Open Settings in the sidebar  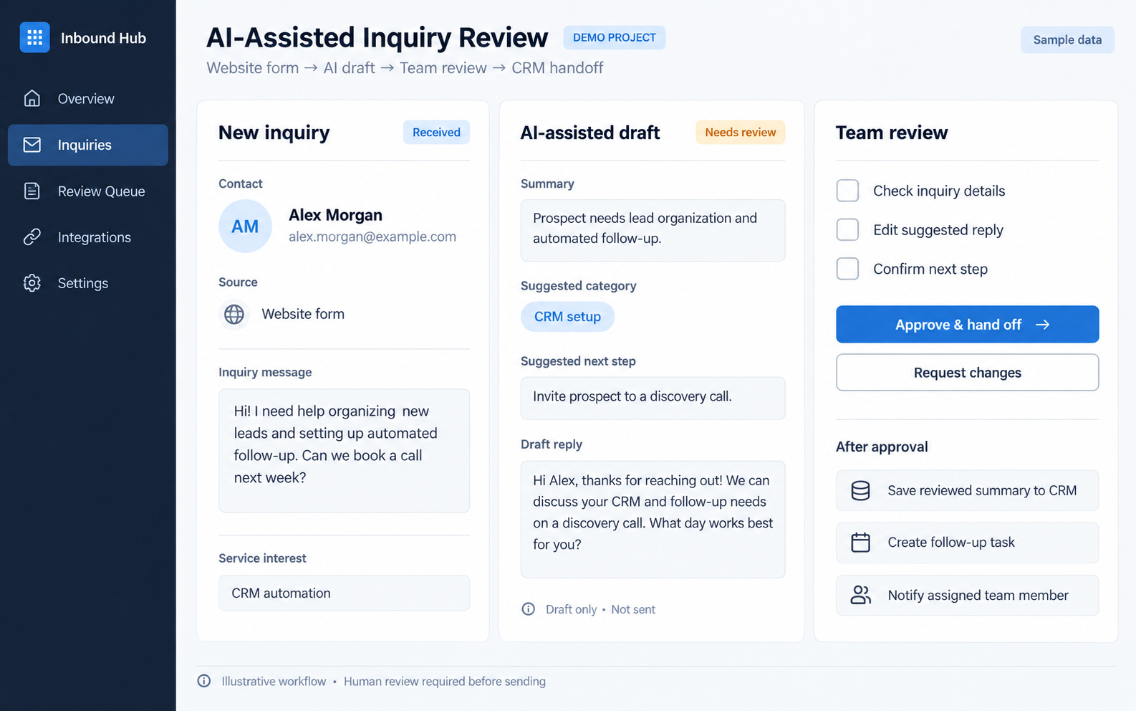(x=88, y=283)
